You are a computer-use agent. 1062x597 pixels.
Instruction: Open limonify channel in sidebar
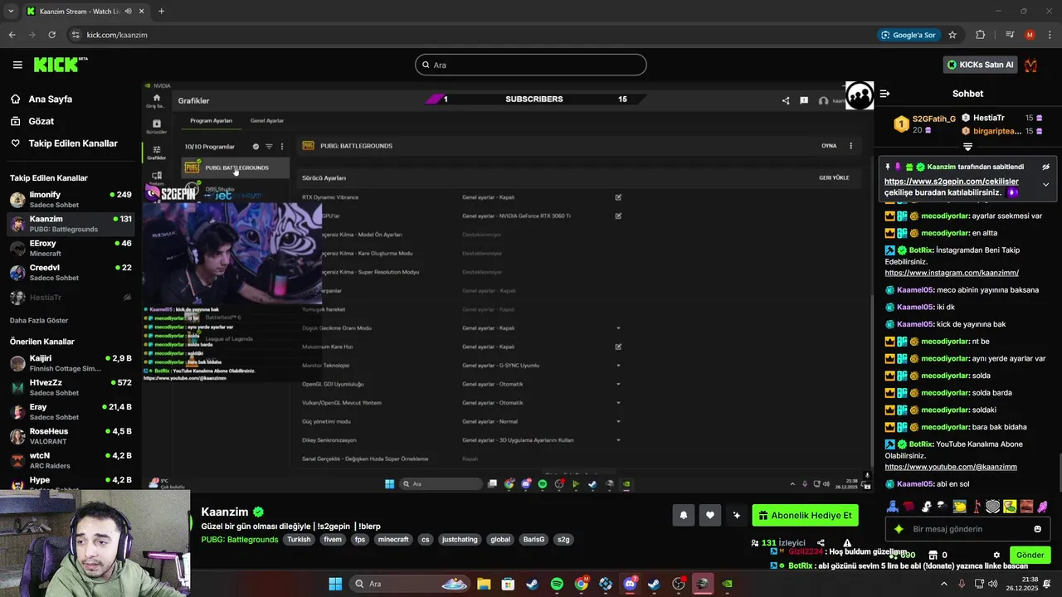(x=71, y=200)
